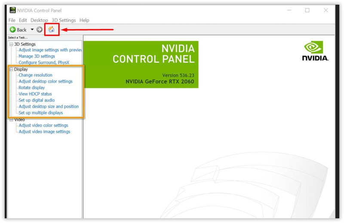The width and height of the screenshot is (344, 223).
Task: Open Configure Surround, PhysX
Action: [44, 62]
